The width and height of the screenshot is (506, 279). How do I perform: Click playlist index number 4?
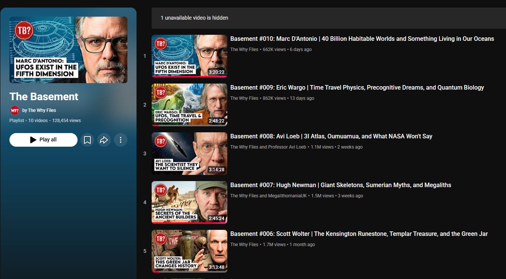(144, 203)
